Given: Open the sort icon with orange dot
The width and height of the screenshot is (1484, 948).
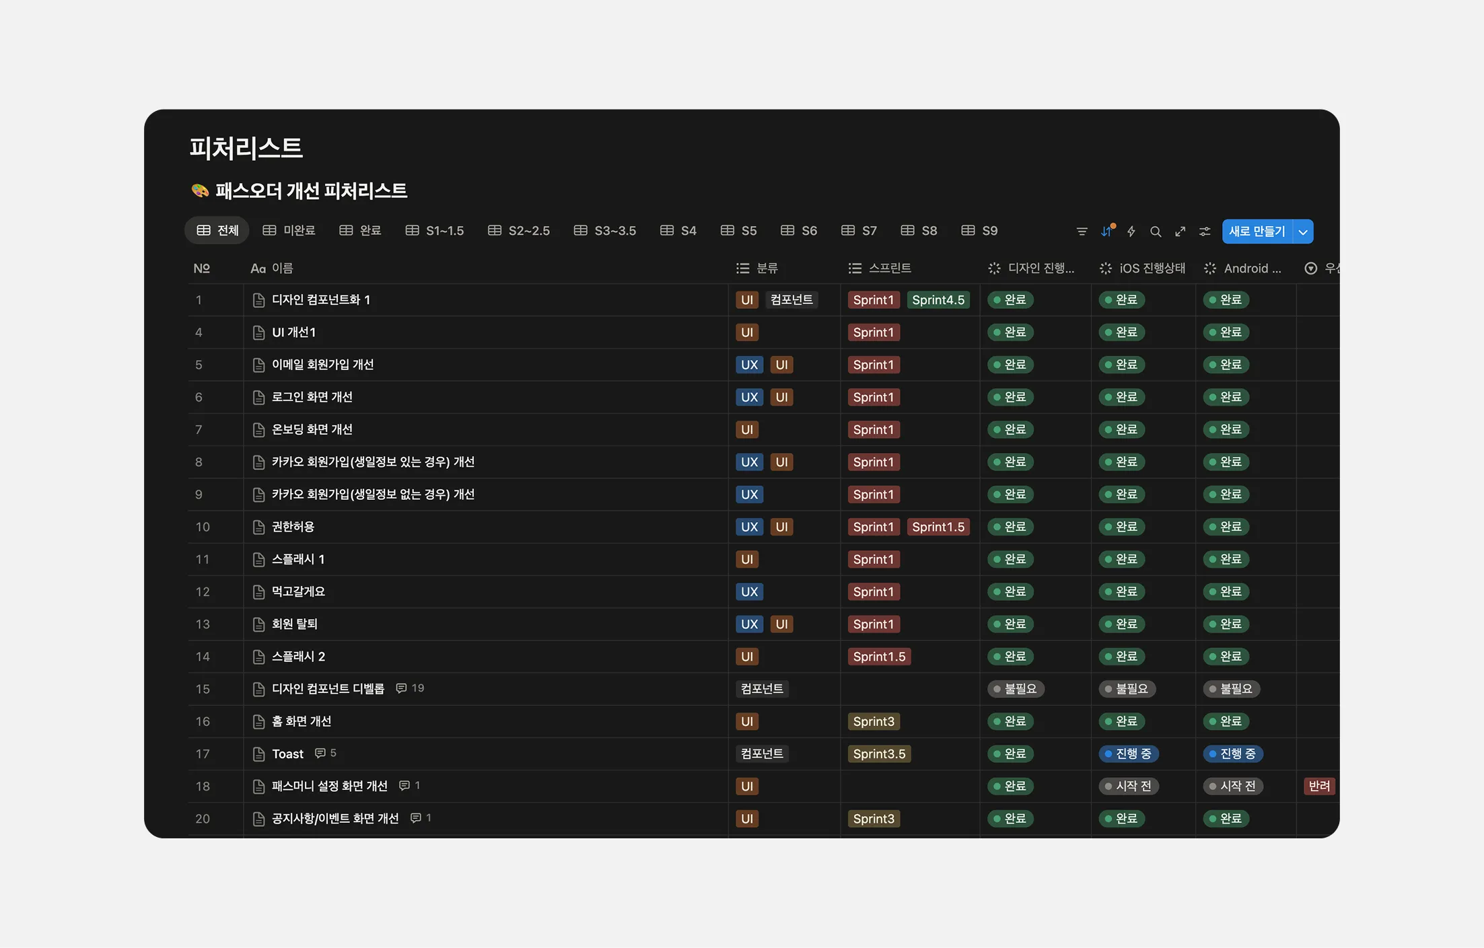Looking at the screenshot, I should 1106,231.
